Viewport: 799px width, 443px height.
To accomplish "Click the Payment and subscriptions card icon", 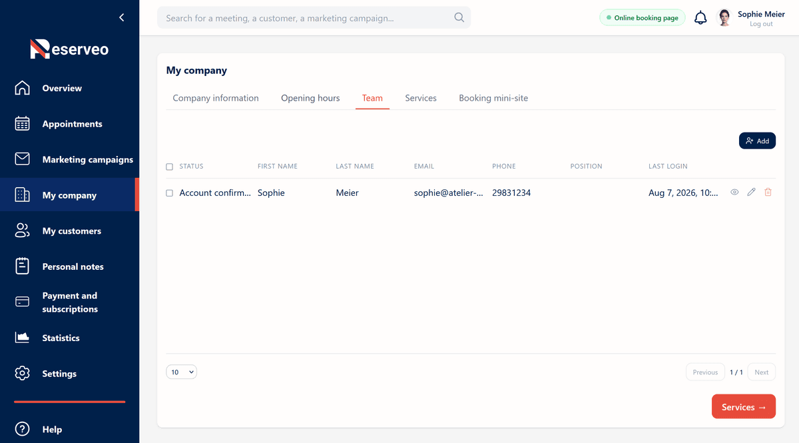I will point(23,302).
